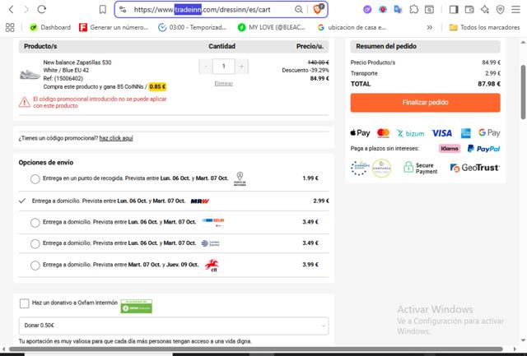This screenshot has height=356, width=527.
Task: Open the screenshot capture extension icon
Action: [429, 9]
